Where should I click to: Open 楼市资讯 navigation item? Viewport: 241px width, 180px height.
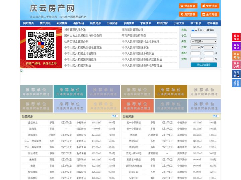coord(45,23)
